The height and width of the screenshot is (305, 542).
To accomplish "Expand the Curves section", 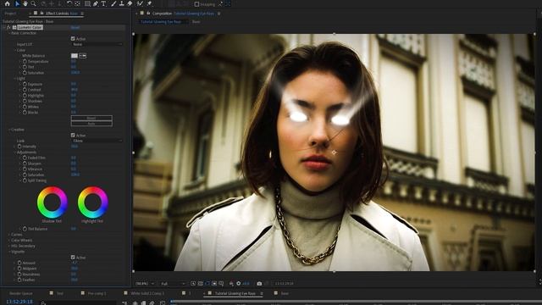I will click(x=9, y=235).
